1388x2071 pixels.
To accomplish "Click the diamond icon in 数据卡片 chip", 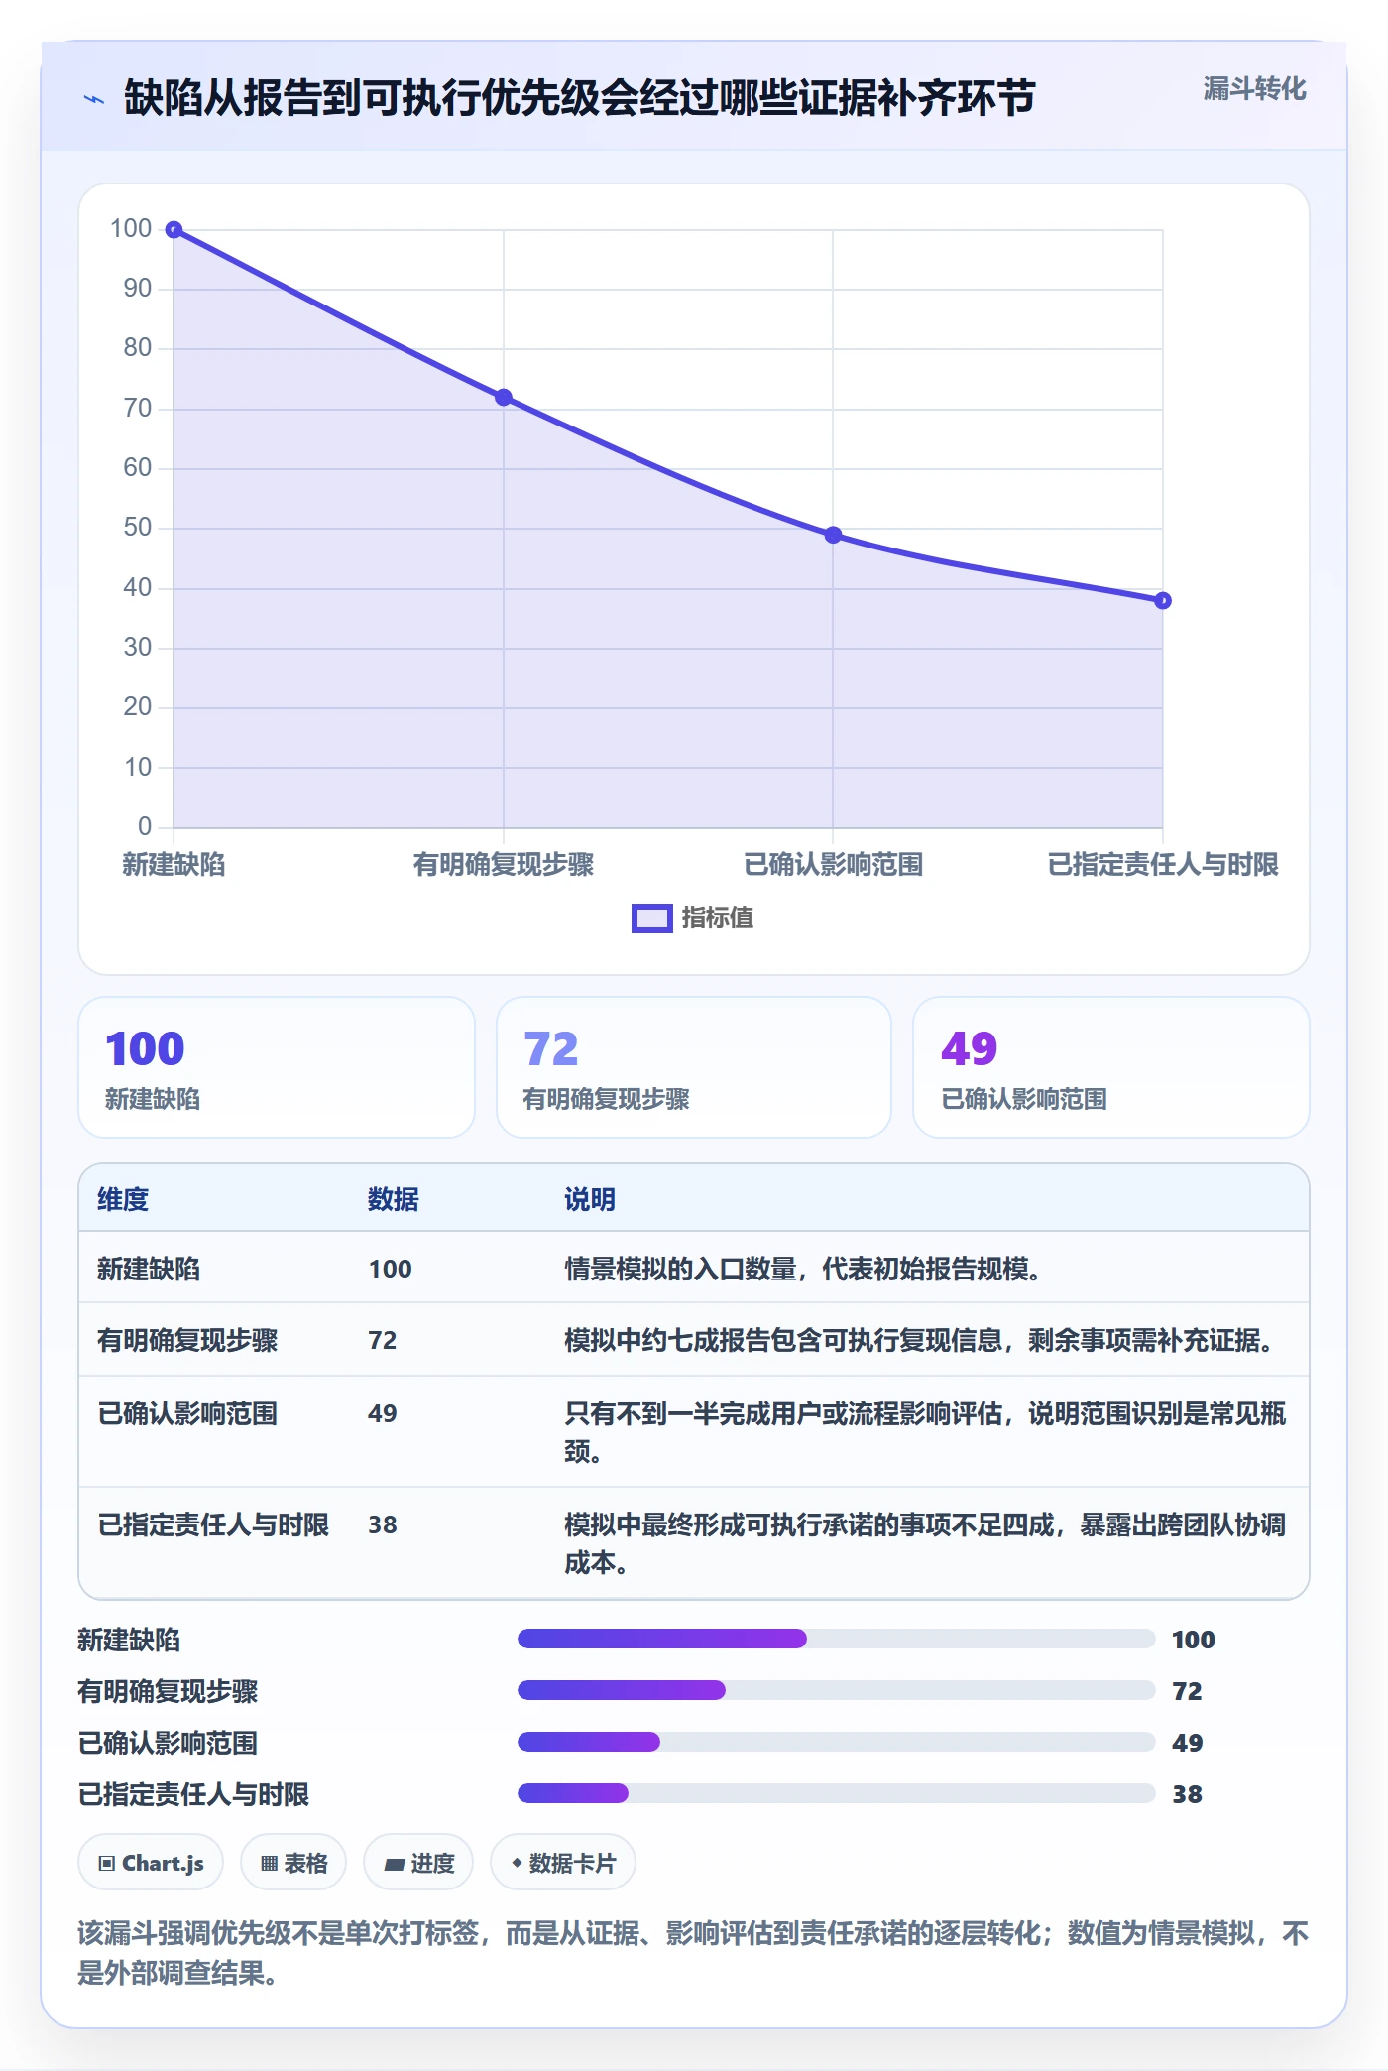I will click(517, 1863).
